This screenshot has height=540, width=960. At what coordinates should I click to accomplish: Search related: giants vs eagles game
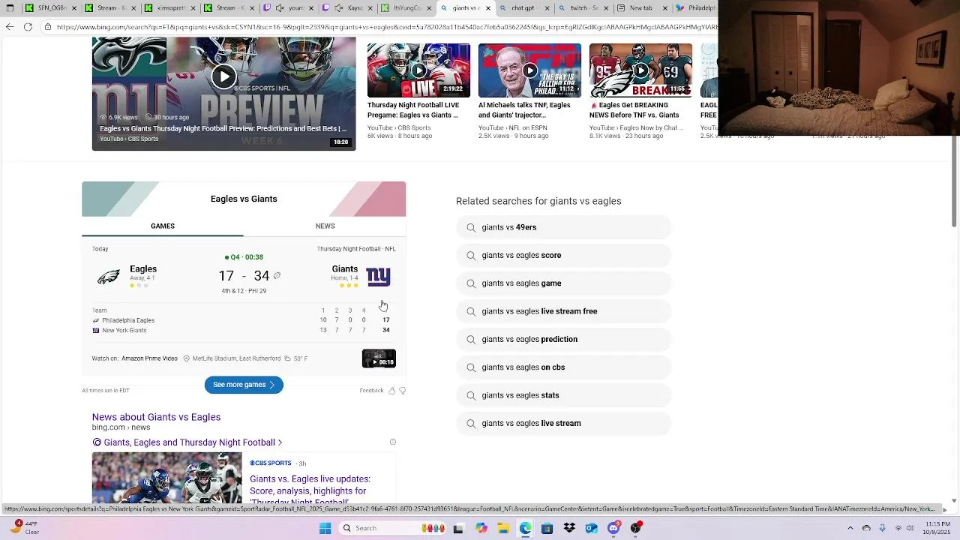563,283
